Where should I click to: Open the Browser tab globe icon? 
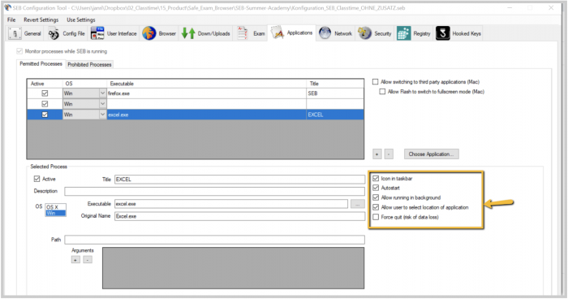[x=148, y=33]
